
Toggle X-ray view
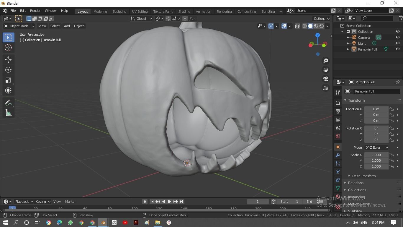[x=297, y=26]
